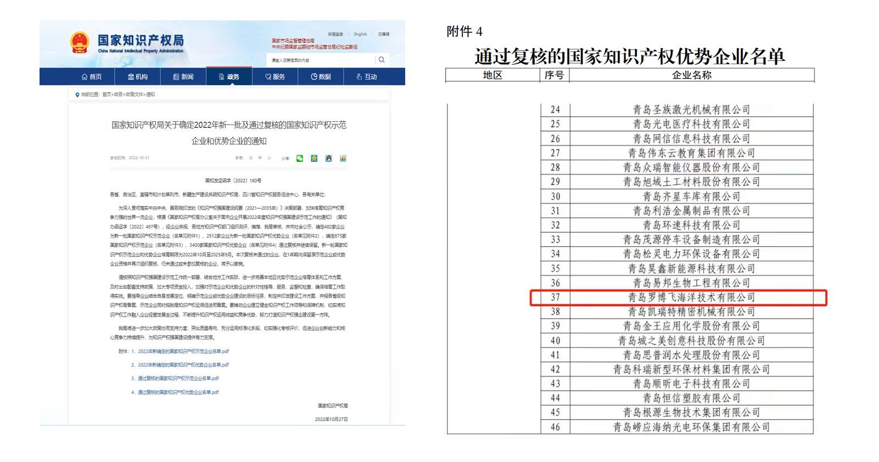Open the 首页 navigation tab
The width and height of the screenshot is (879, 462).
coord(92,77)
